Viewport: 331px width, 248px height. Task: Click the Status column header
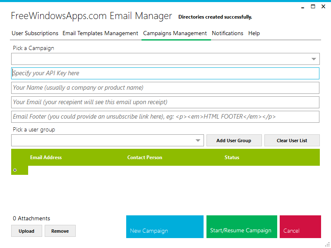232,157
